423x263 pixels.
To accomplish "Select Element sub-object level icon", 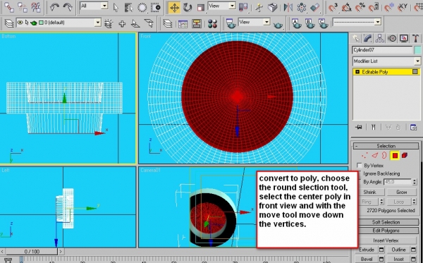I will tap(405, 155).
